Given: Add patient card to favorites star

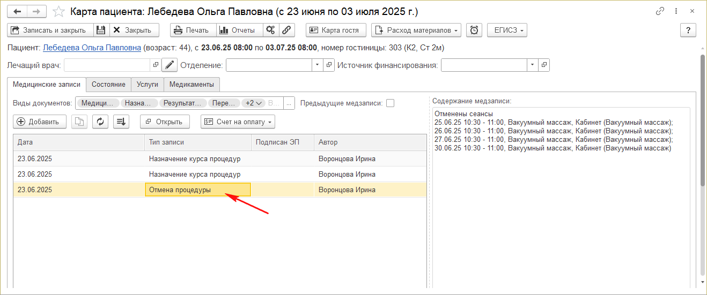Looking at the screenshot, I should pos(60,11).
